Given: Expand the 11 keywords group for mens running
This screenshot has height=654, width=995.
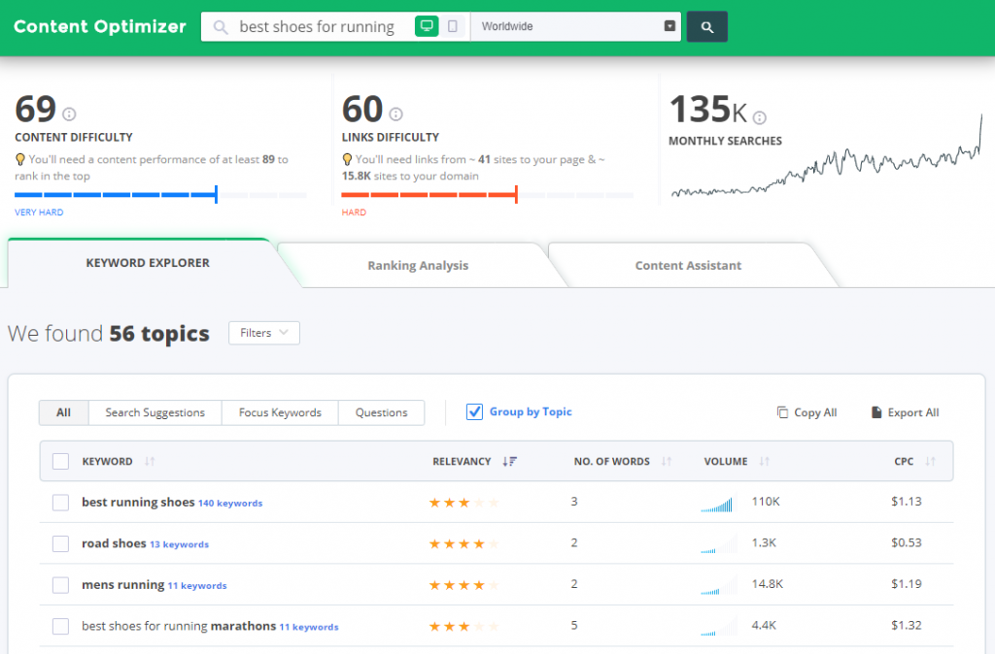Looking at the screenshot, I should pos(196,585).
